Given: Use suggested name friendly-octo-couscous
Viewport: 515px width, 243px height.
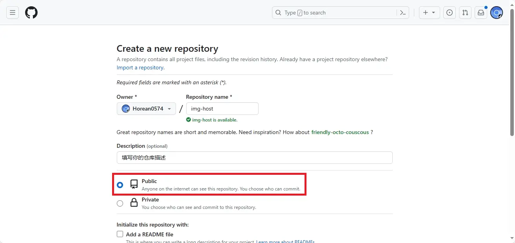Looking at the screenshot, I should [x=340, y=132].
